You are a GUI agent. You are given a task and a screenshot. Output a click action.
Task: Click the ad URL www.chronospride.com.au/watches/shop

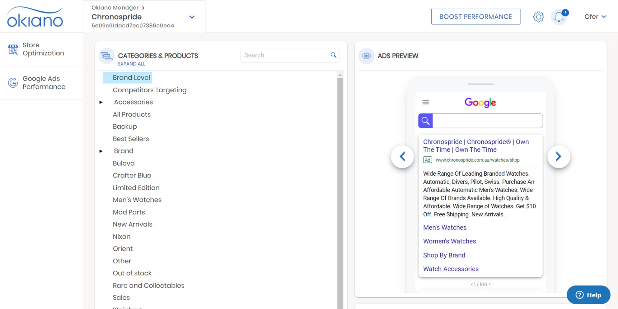478,160
